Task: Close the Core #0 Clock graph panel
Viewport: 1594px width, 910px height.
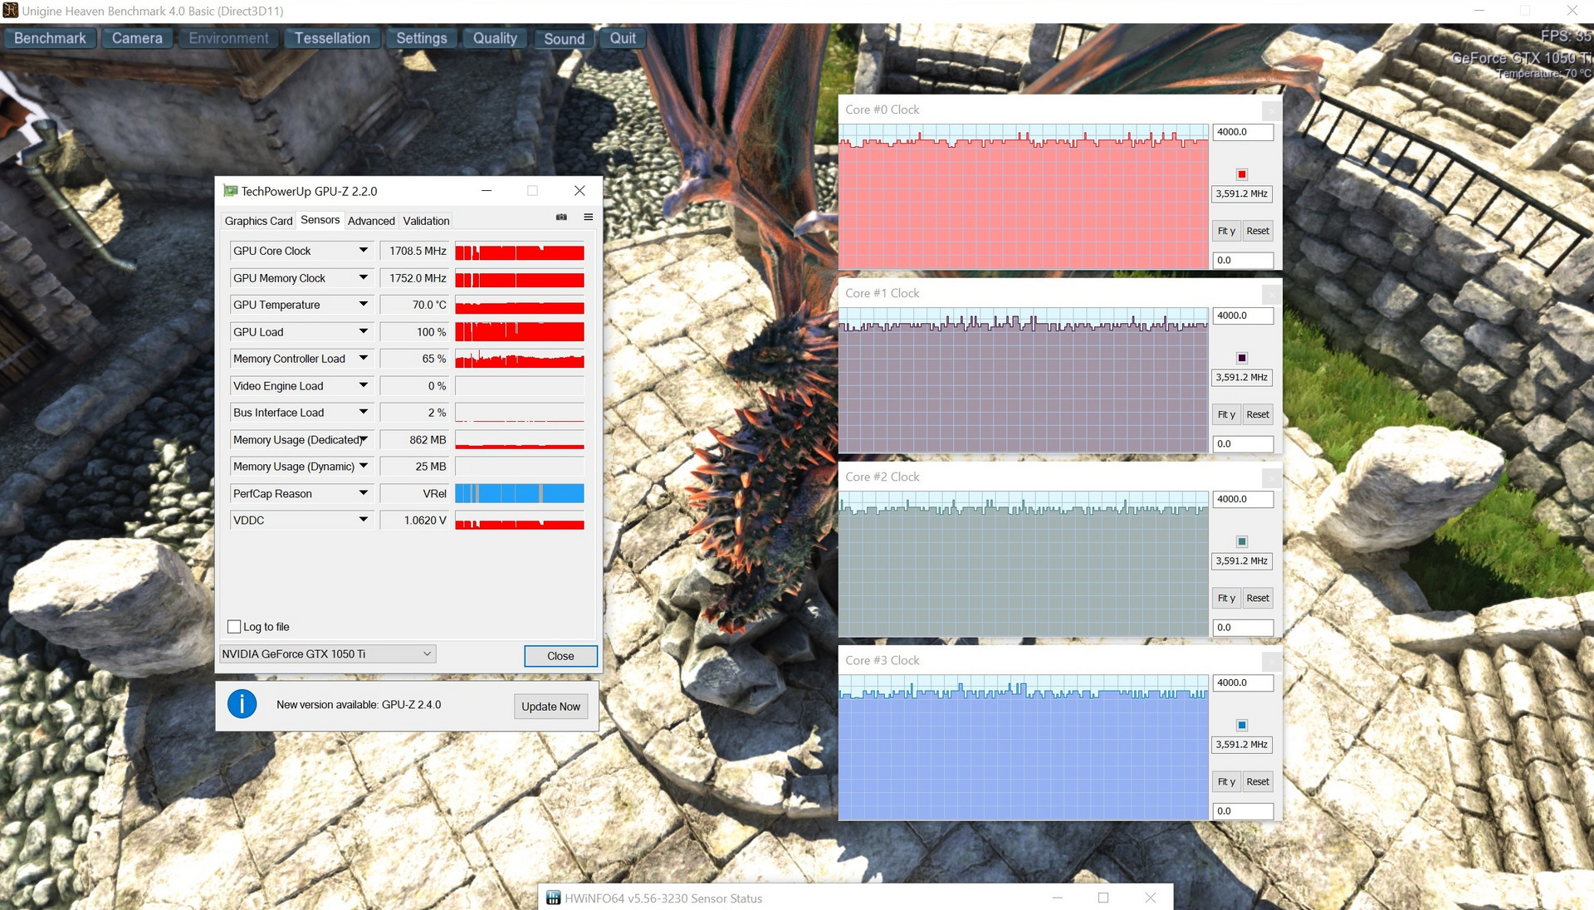Action: pos(1270,110)
